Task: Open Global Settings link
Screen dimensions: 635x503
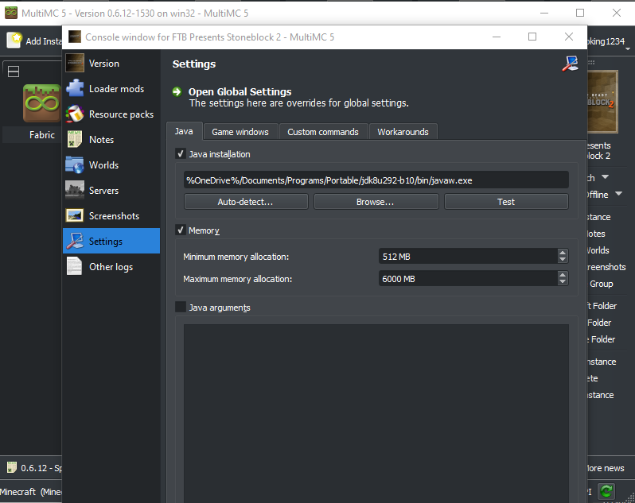Action: click(x=240, y=92)
